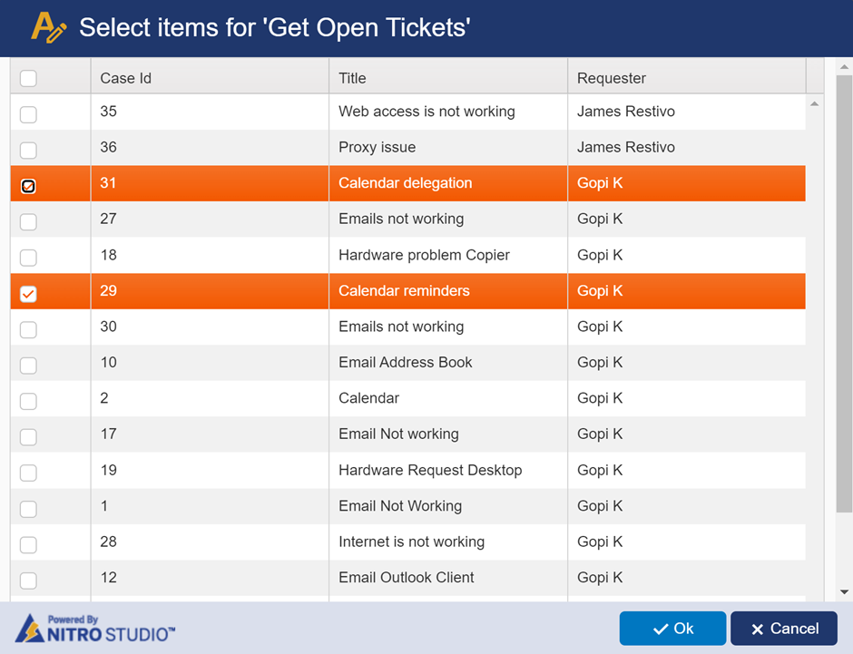Enable the checkbox for Hardware problem Copier
853x654 pixels.
tap(27, 257)
